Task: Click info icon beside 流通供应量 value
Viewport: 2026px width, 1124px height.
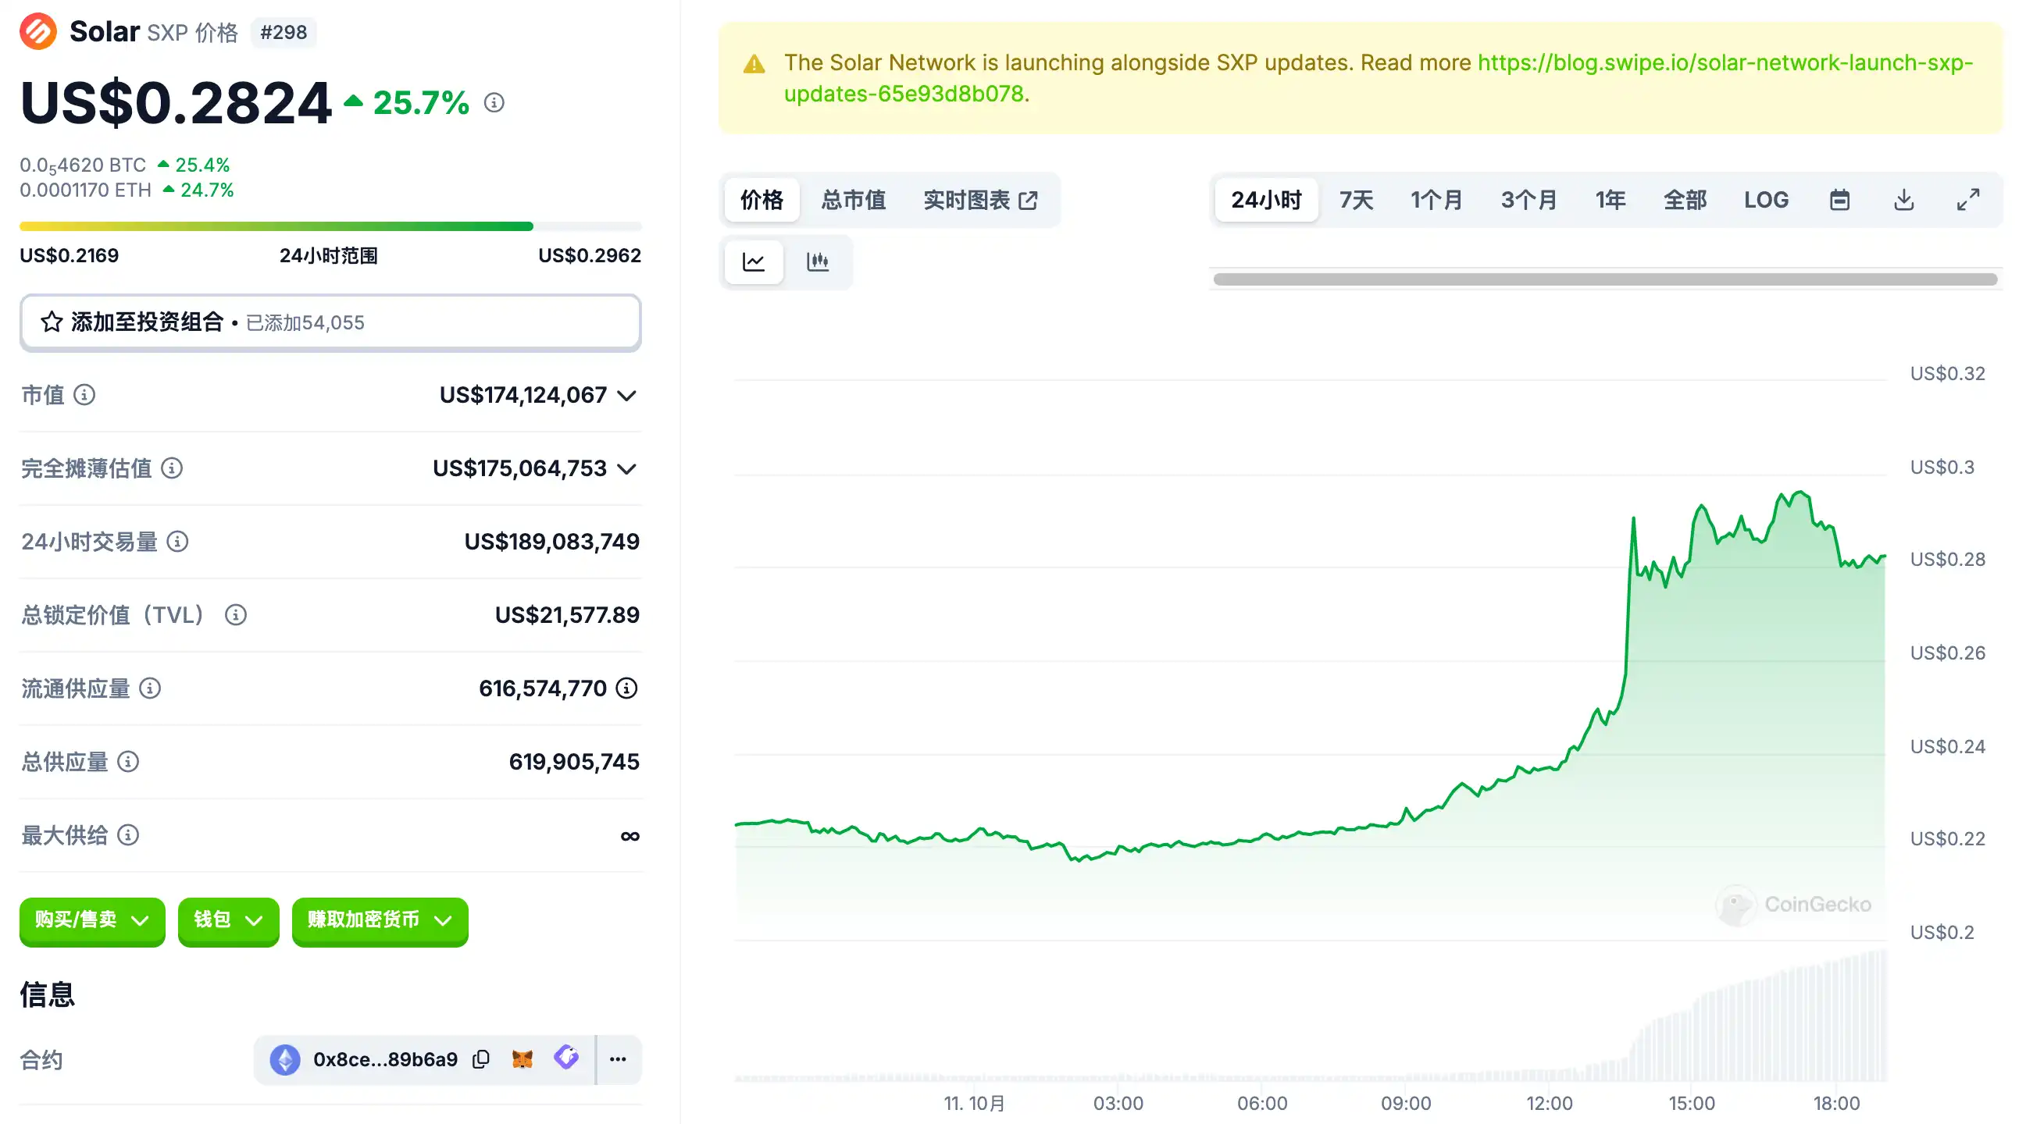Action: (626, 688)
